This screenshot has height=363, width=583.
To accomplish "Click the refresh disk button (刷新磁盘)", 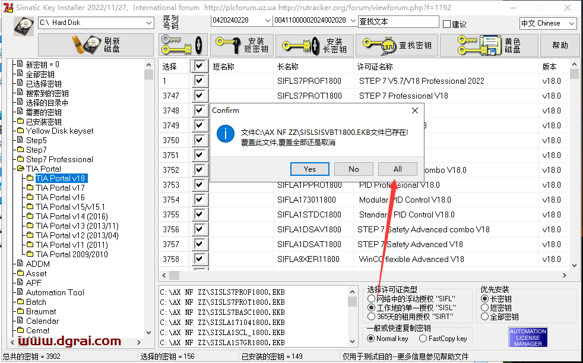I will 96,45.
